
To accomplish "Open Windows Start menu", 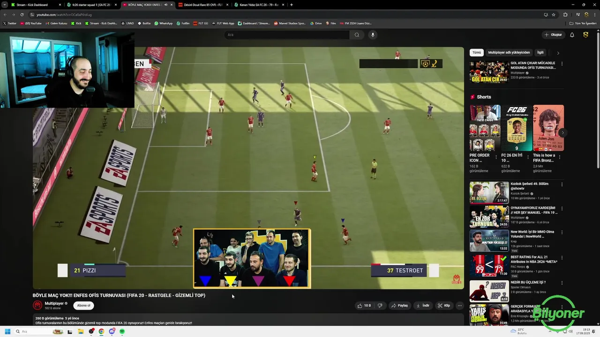I will 7,331.
